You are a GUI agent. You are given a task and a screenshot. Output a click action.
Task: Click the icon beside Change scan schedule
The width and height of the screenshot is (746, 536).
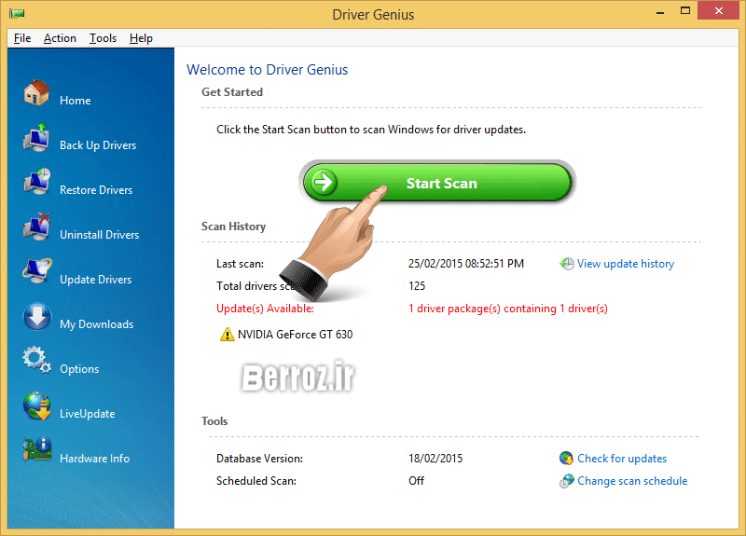(566, 481)
